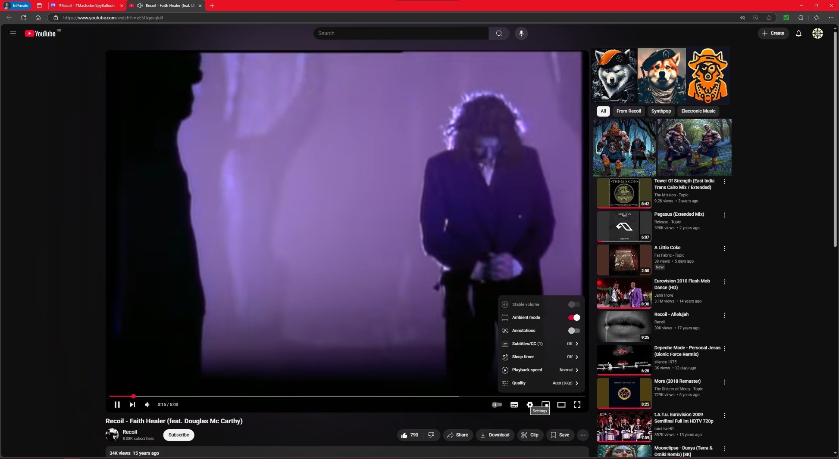Screen dimensions: 839x459
Task: Save video to a playlist
Action: (560, 435)
